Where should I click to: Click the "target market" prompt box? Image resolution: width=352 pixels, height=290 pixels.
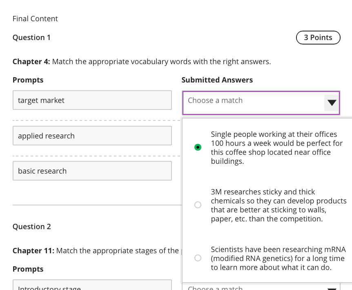point(92,100)
